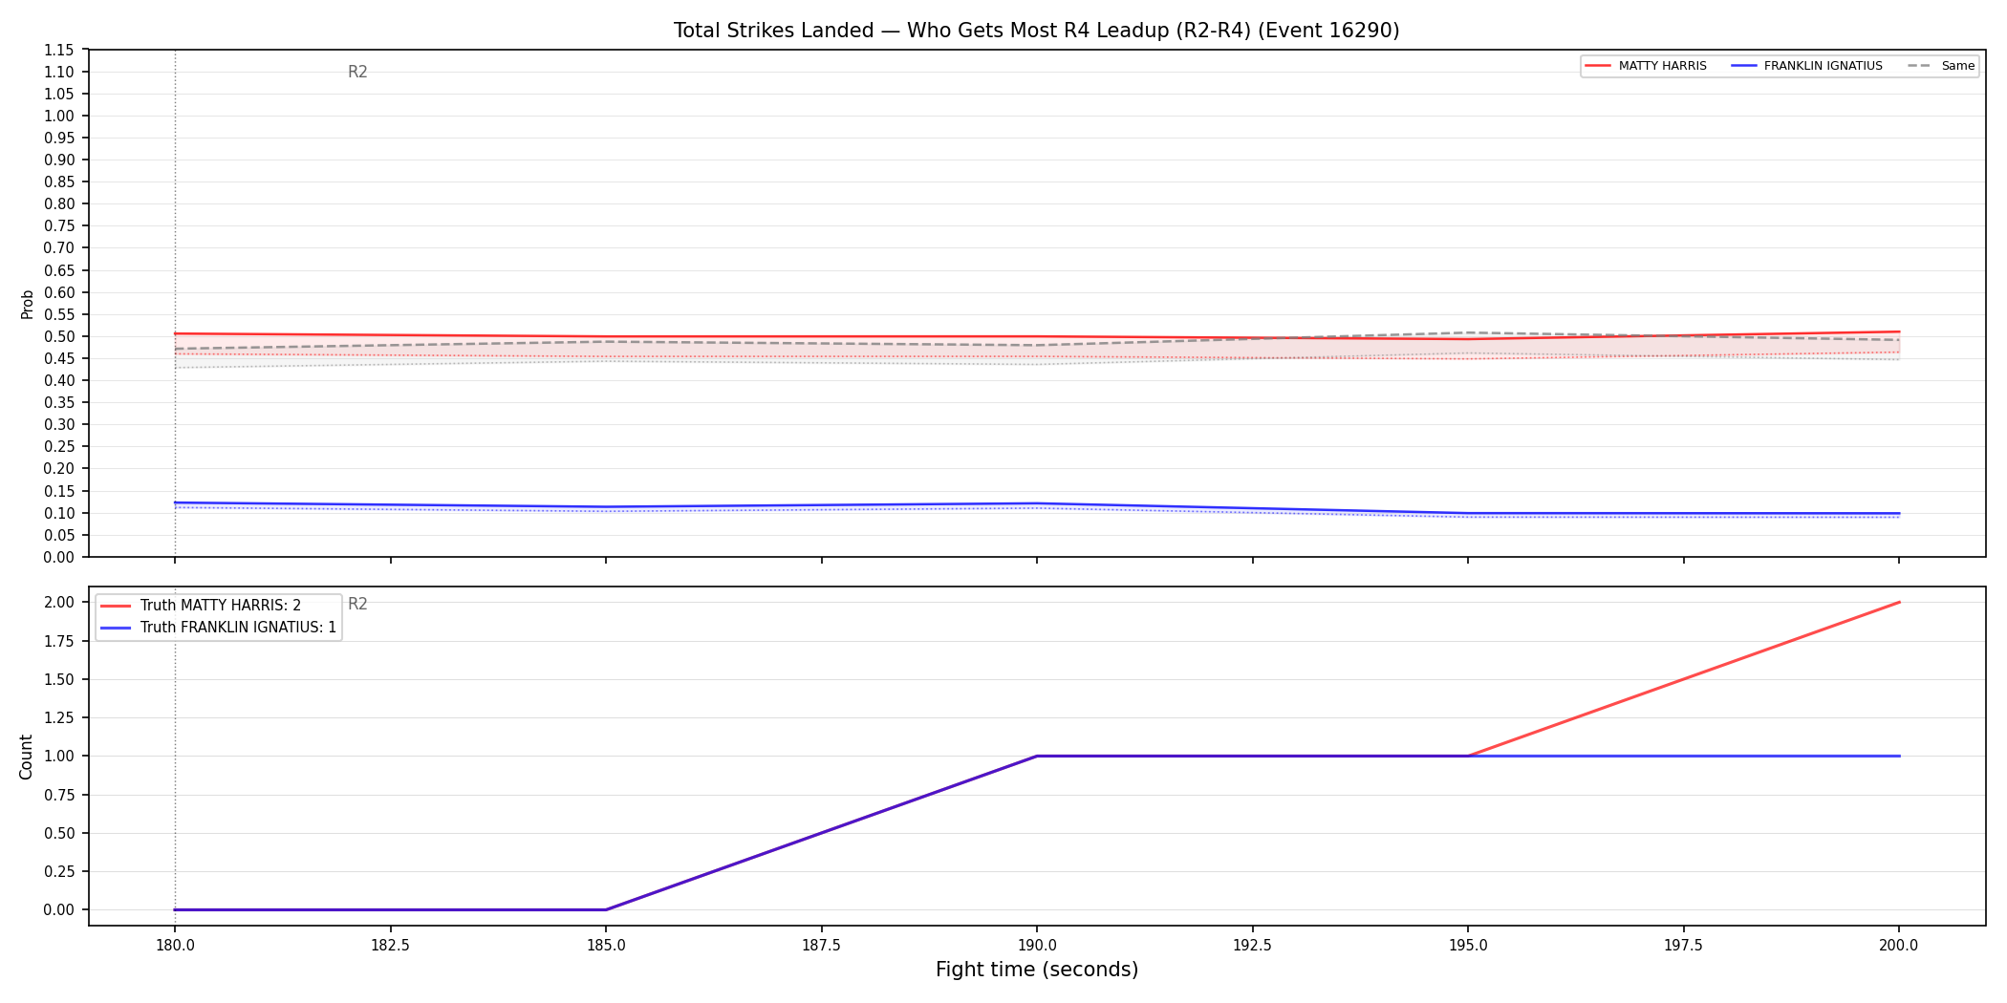2007x1003 pixels.
Task: Click the R2 round label in bottom chart
Action: [357, 604]
